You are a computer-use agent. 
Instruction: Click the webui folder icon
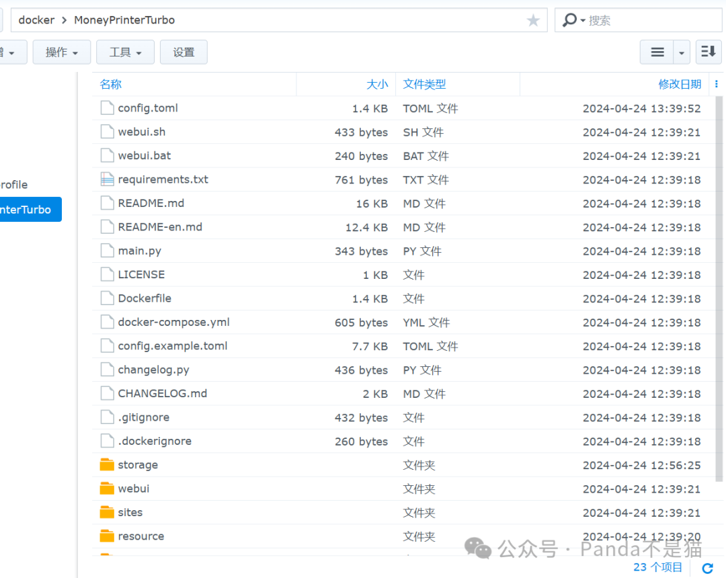pos(107,488)
